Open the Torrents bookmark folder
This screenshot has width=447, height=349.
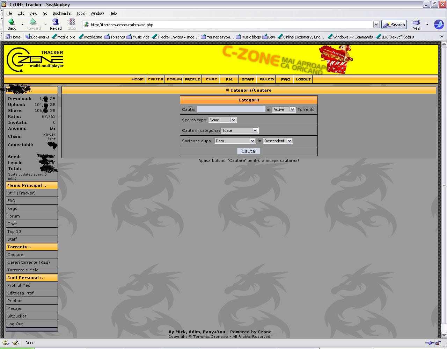coord(115,37)
